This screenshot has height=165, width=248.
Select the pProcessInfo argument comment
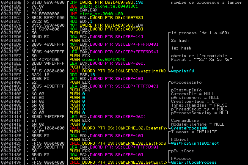pos(186,82)
